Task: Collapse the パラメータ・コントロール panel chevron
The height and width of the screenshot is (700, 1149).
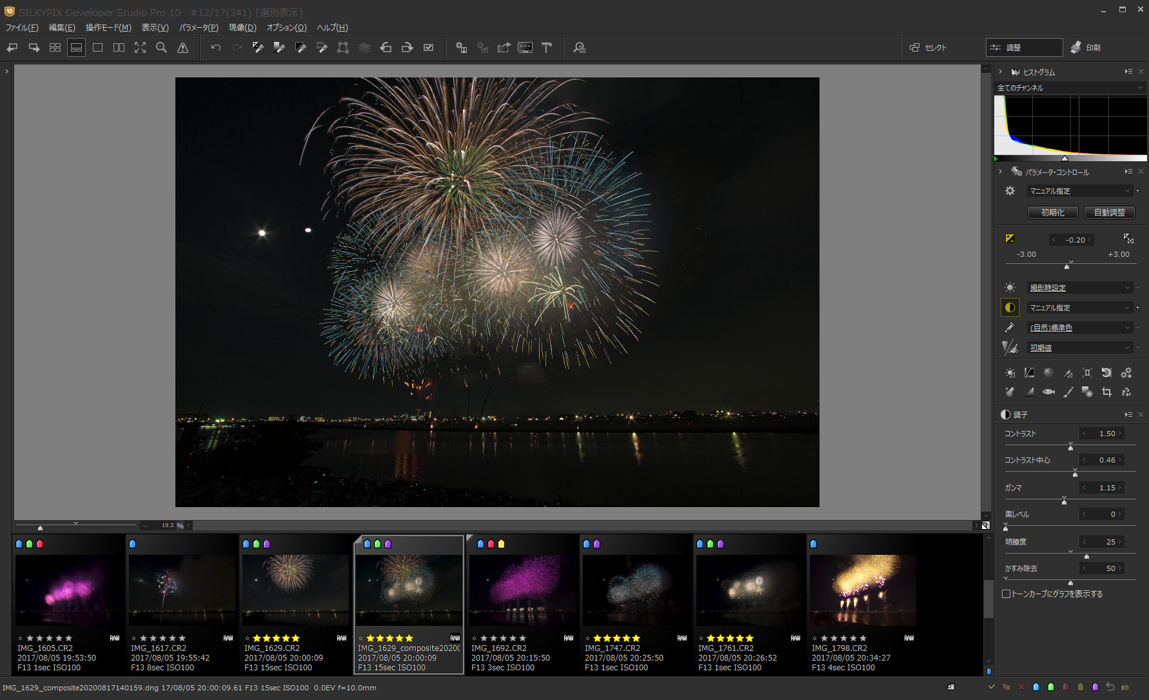Action: point(1000,172)
